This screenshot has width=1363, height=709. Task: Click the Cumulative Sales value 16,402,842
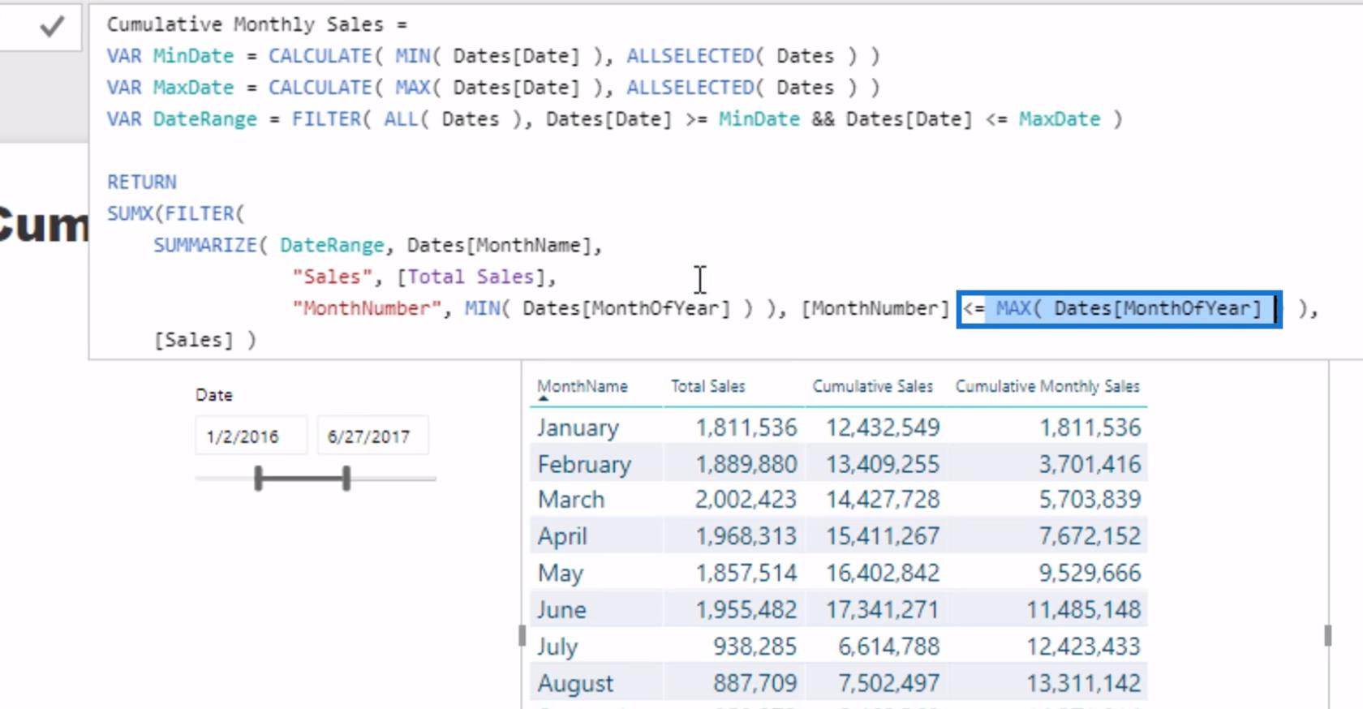tap(883, 574)
